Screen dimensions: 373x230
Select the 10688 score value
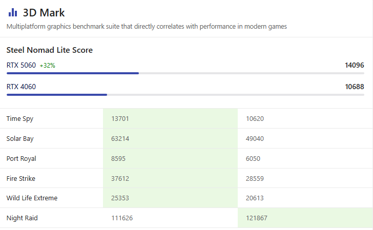point(354,87)
